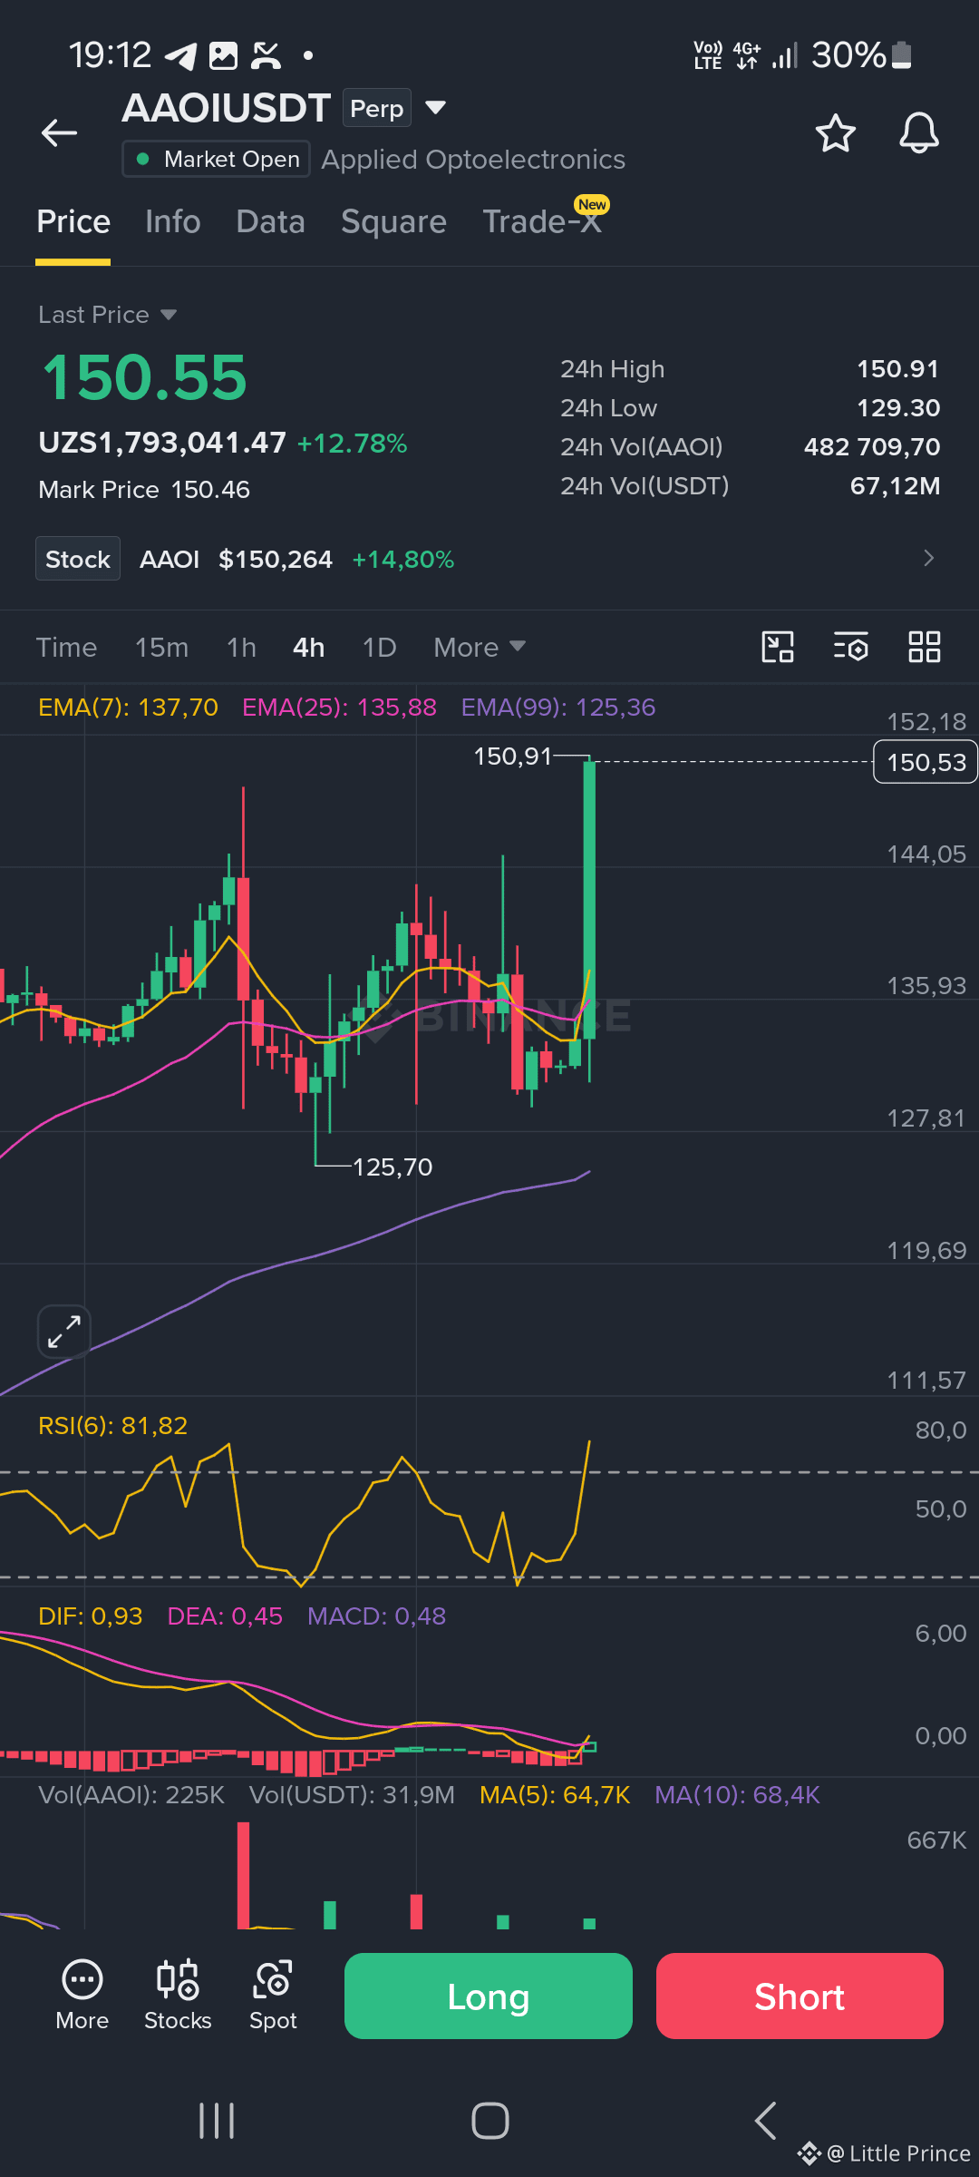Select the 4h chart interval
Image resolution: width=979 pixels, height=2177 pixels.
coord(308,647)
